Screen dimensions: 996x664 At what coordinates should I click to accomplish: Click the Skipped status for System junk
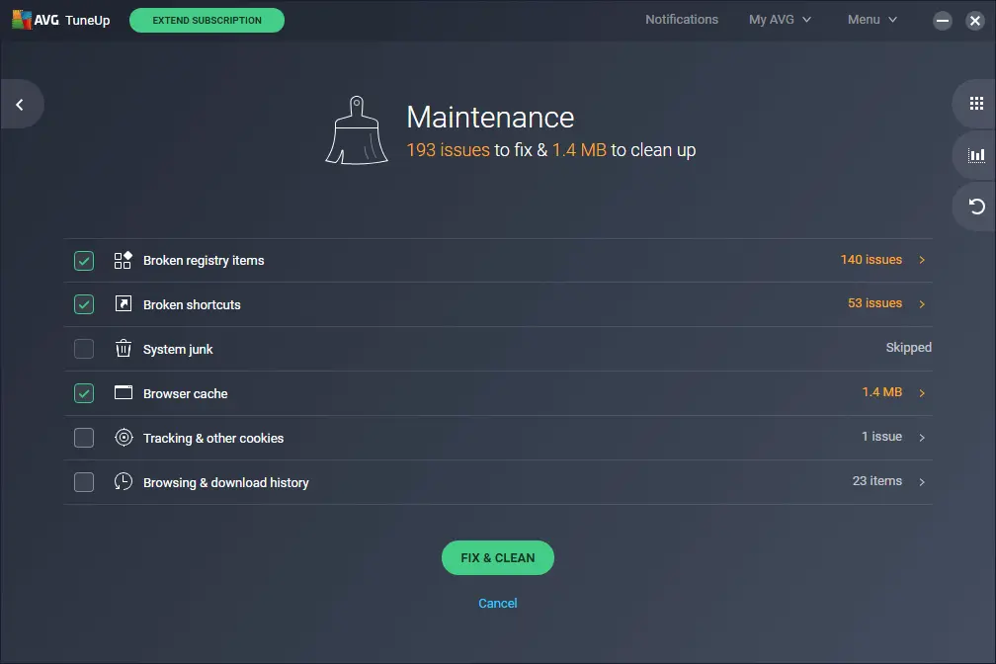pos(908,348)
